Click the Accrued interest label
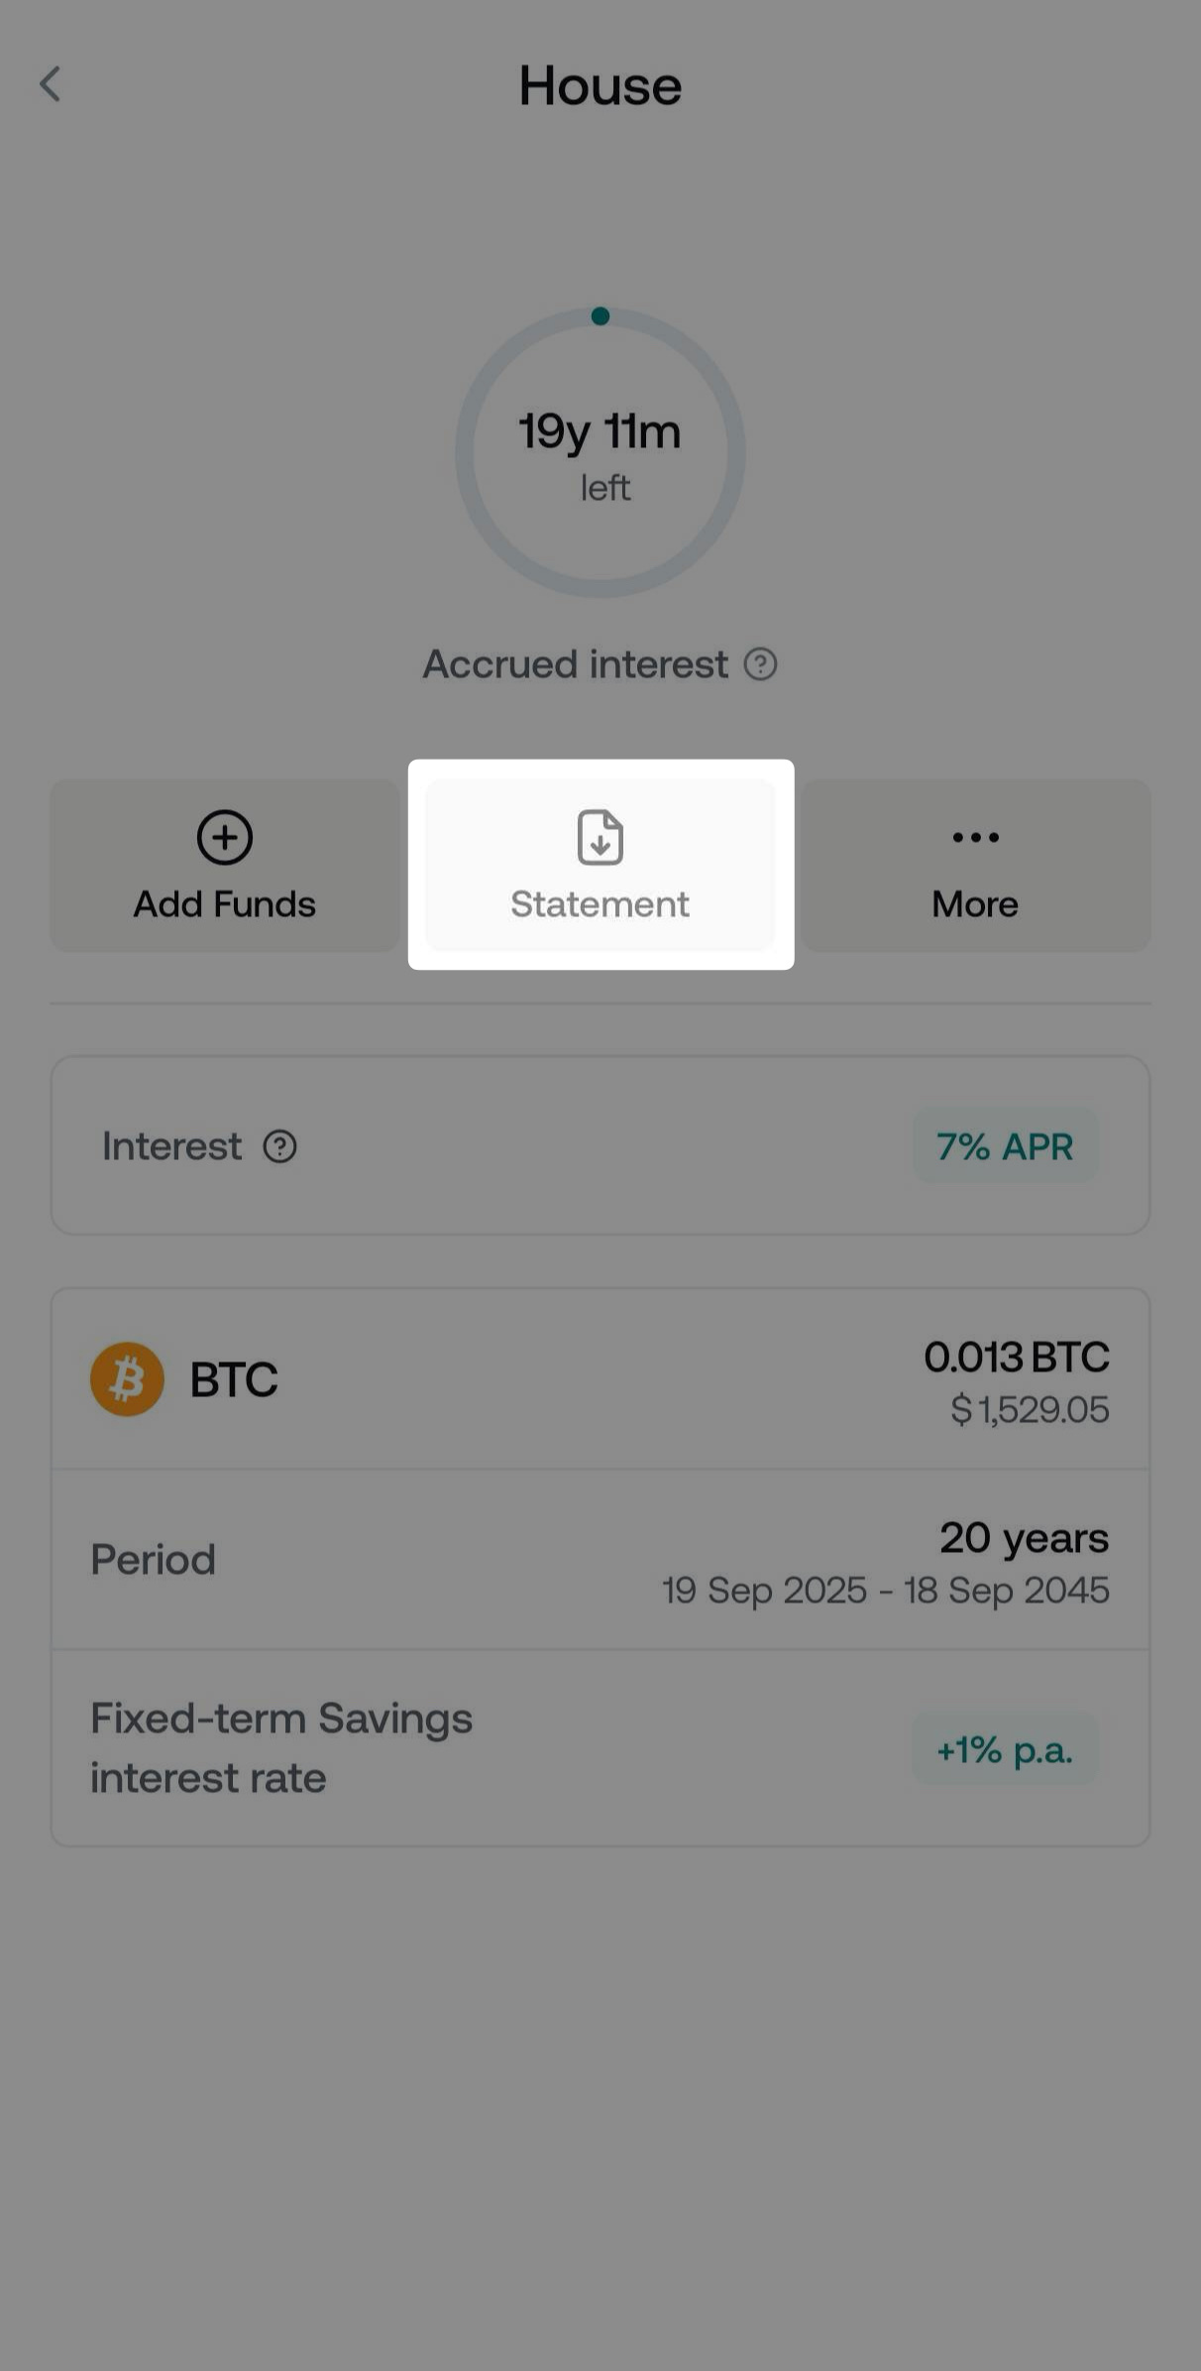This screenshot has height=2371, width=1201. [x=576, y=664]
